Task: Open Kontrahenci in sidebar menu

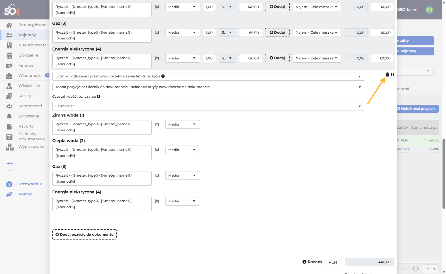Action: (30, 106)
